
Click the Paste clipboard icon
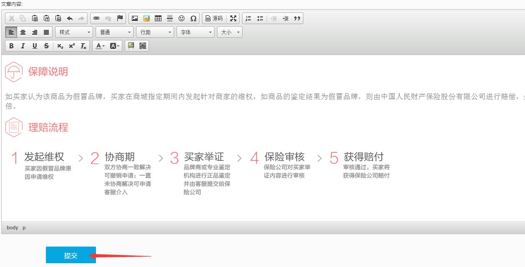click(35, 18)
